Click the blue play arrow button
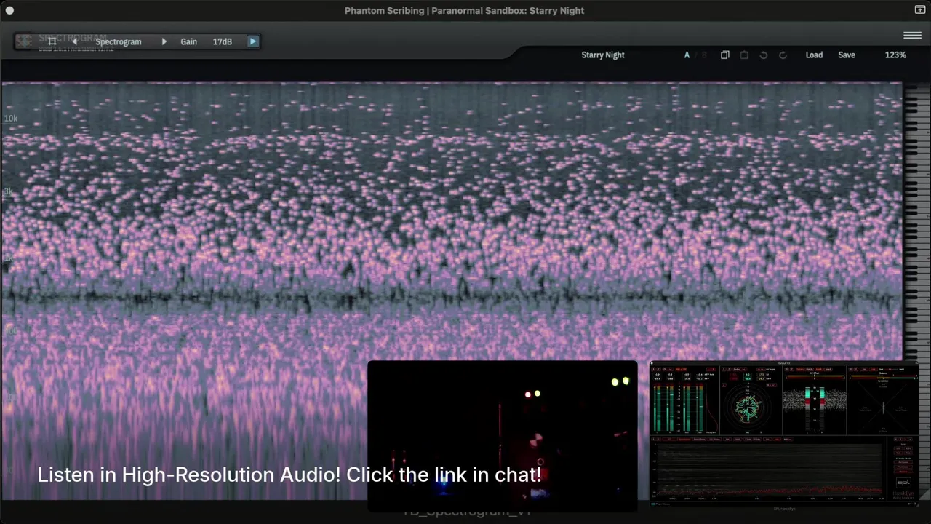 [252, 41]
